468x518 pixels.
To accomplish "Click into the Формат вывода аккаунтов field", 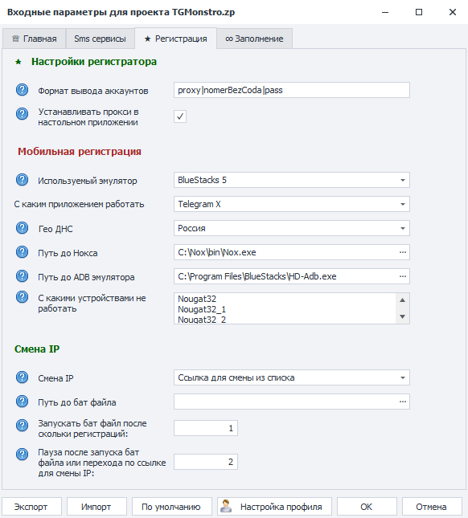I will [292, 90].
